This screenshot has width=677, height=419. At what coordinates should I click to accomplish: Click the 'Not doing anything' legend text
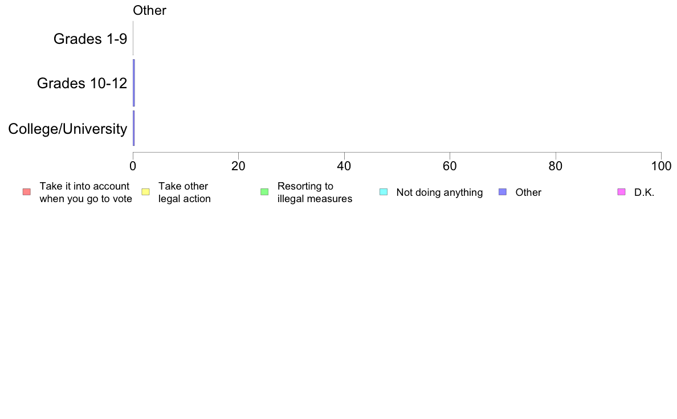click(439, 192)
